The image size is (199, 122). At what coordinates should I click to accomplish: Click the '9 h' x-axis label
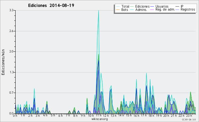click(x=83, y=116)
